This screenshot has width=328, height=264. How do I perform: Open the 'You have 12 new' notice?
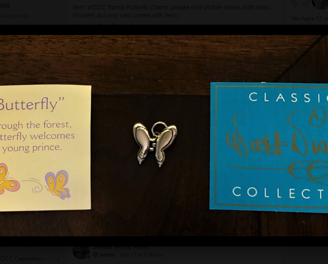(x=310, y=19)
